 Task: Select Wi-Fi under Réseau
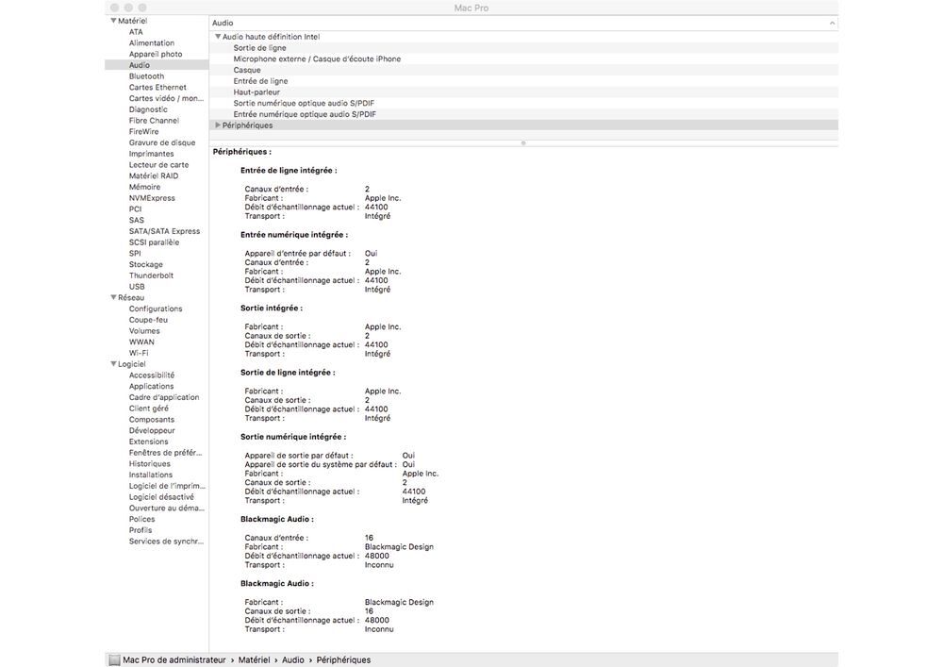(139, 353)
